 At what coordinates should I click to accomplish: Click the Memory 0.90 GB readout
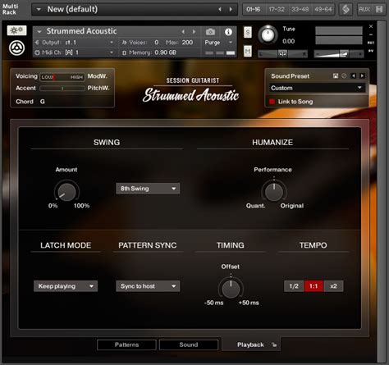pos(165,52)
